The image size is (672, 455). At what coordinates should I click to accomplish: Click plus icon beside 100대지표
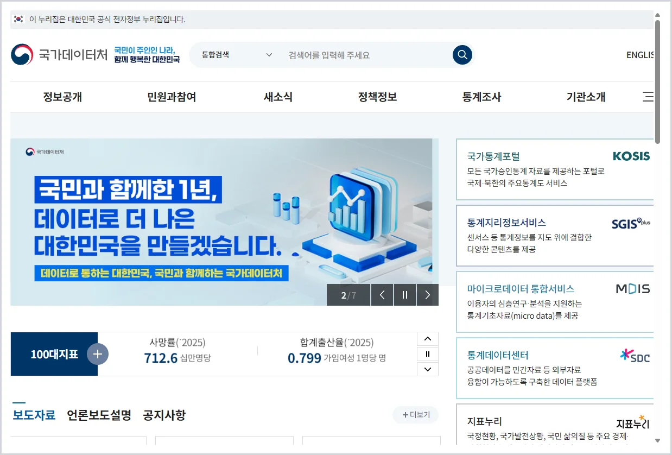pyautogui.click(x=98, y=354)
